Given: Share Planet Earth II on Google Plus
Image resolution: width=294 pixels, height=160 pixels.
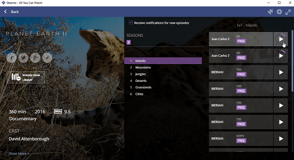Looking at the screenshot, I should pos(35,58).
